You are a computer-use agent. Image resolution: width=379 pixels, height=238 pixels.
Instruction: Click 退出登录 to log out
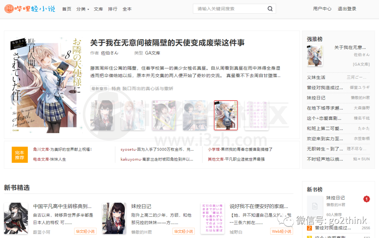[347, 9]
